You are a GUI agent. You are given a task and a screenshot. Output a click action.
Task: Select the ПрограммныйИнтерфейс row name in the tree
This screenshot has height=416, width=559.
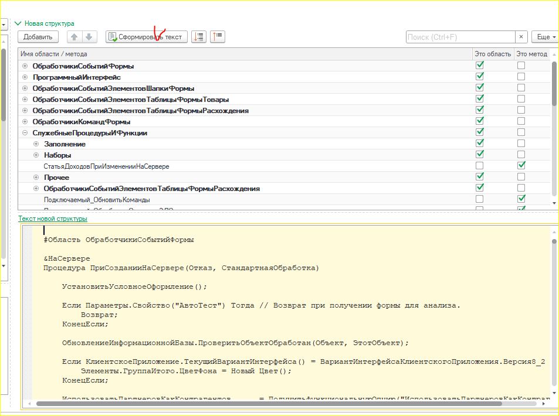coord(77,77)
